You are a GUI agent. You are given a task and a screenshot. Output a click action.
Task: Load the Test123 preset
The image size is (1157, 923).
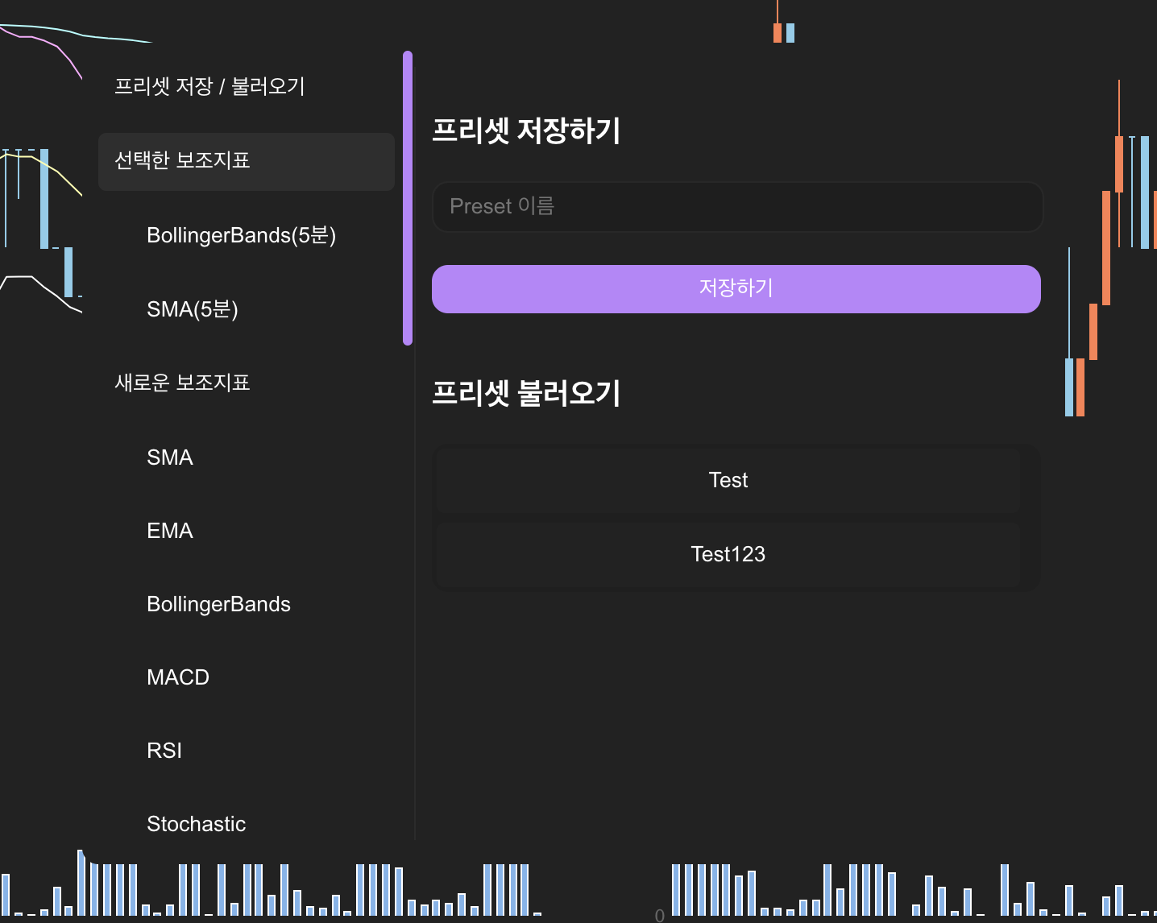pyautogui.click(x=728, y=554)
